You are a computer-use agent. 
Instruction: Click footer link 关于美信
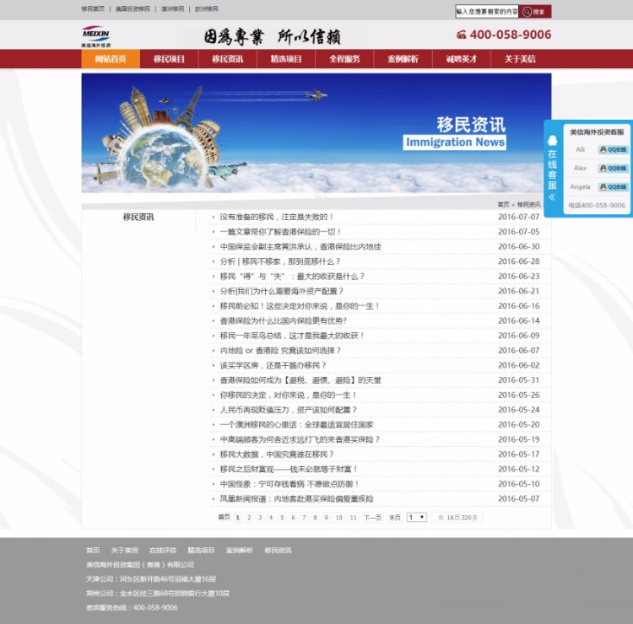(124, 550)
